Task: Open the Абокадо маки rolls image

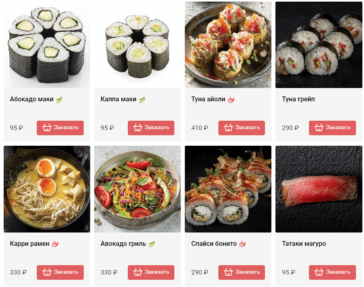Action: [47, 45]
